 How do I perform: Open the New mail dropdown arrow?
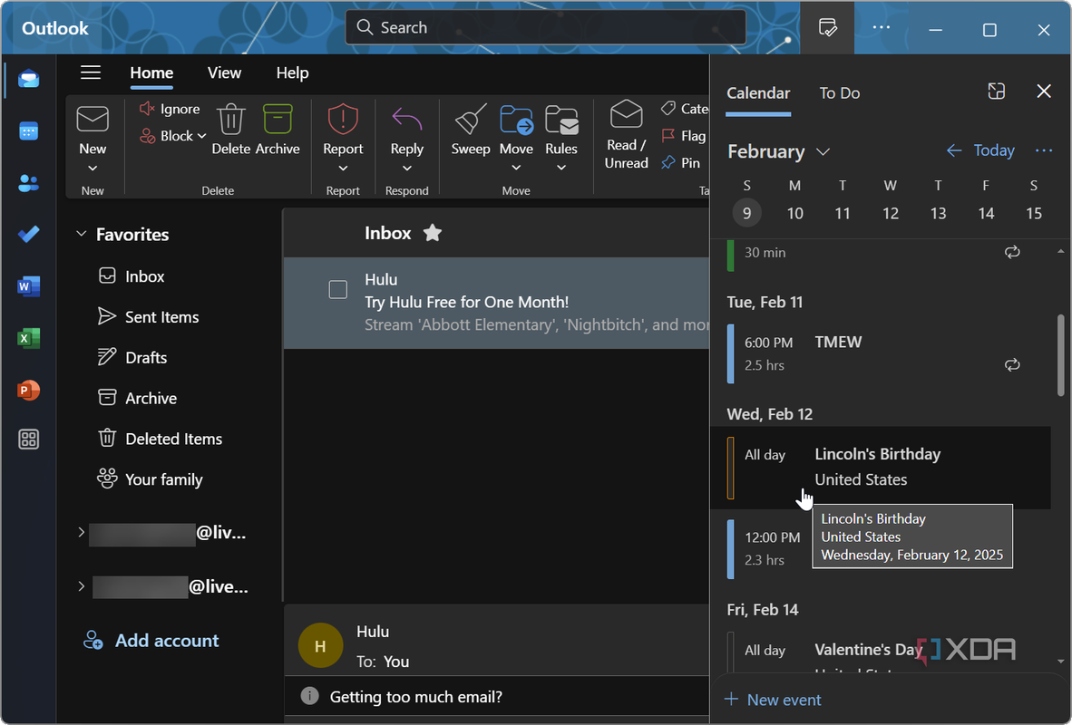click(93, 169)
